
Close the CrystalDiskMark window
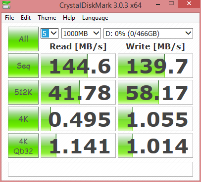189,3
